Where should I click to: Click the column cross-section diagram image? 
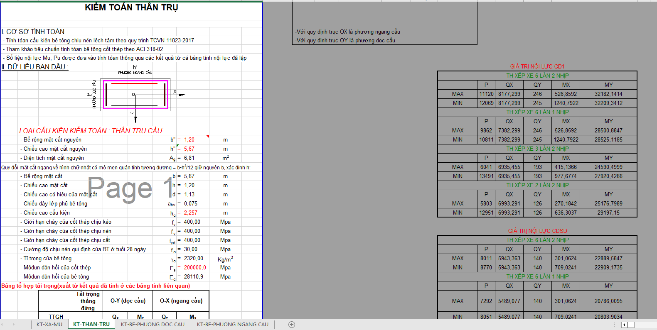tap(135, 95)
